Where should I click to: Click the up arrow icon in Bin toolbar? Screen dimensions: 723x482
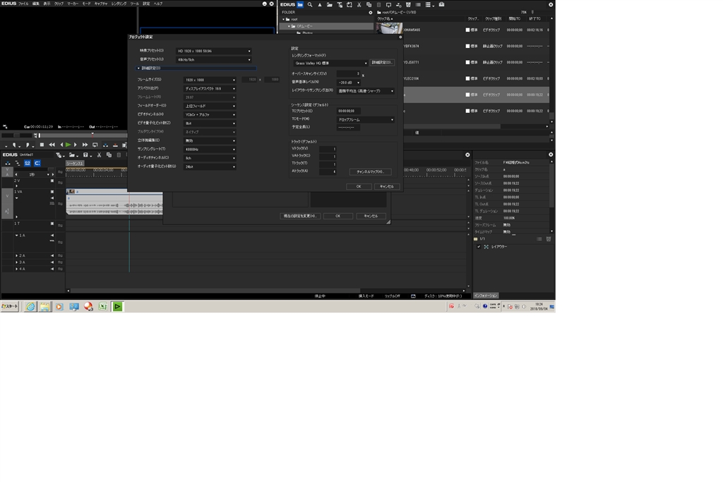(320, 5)
